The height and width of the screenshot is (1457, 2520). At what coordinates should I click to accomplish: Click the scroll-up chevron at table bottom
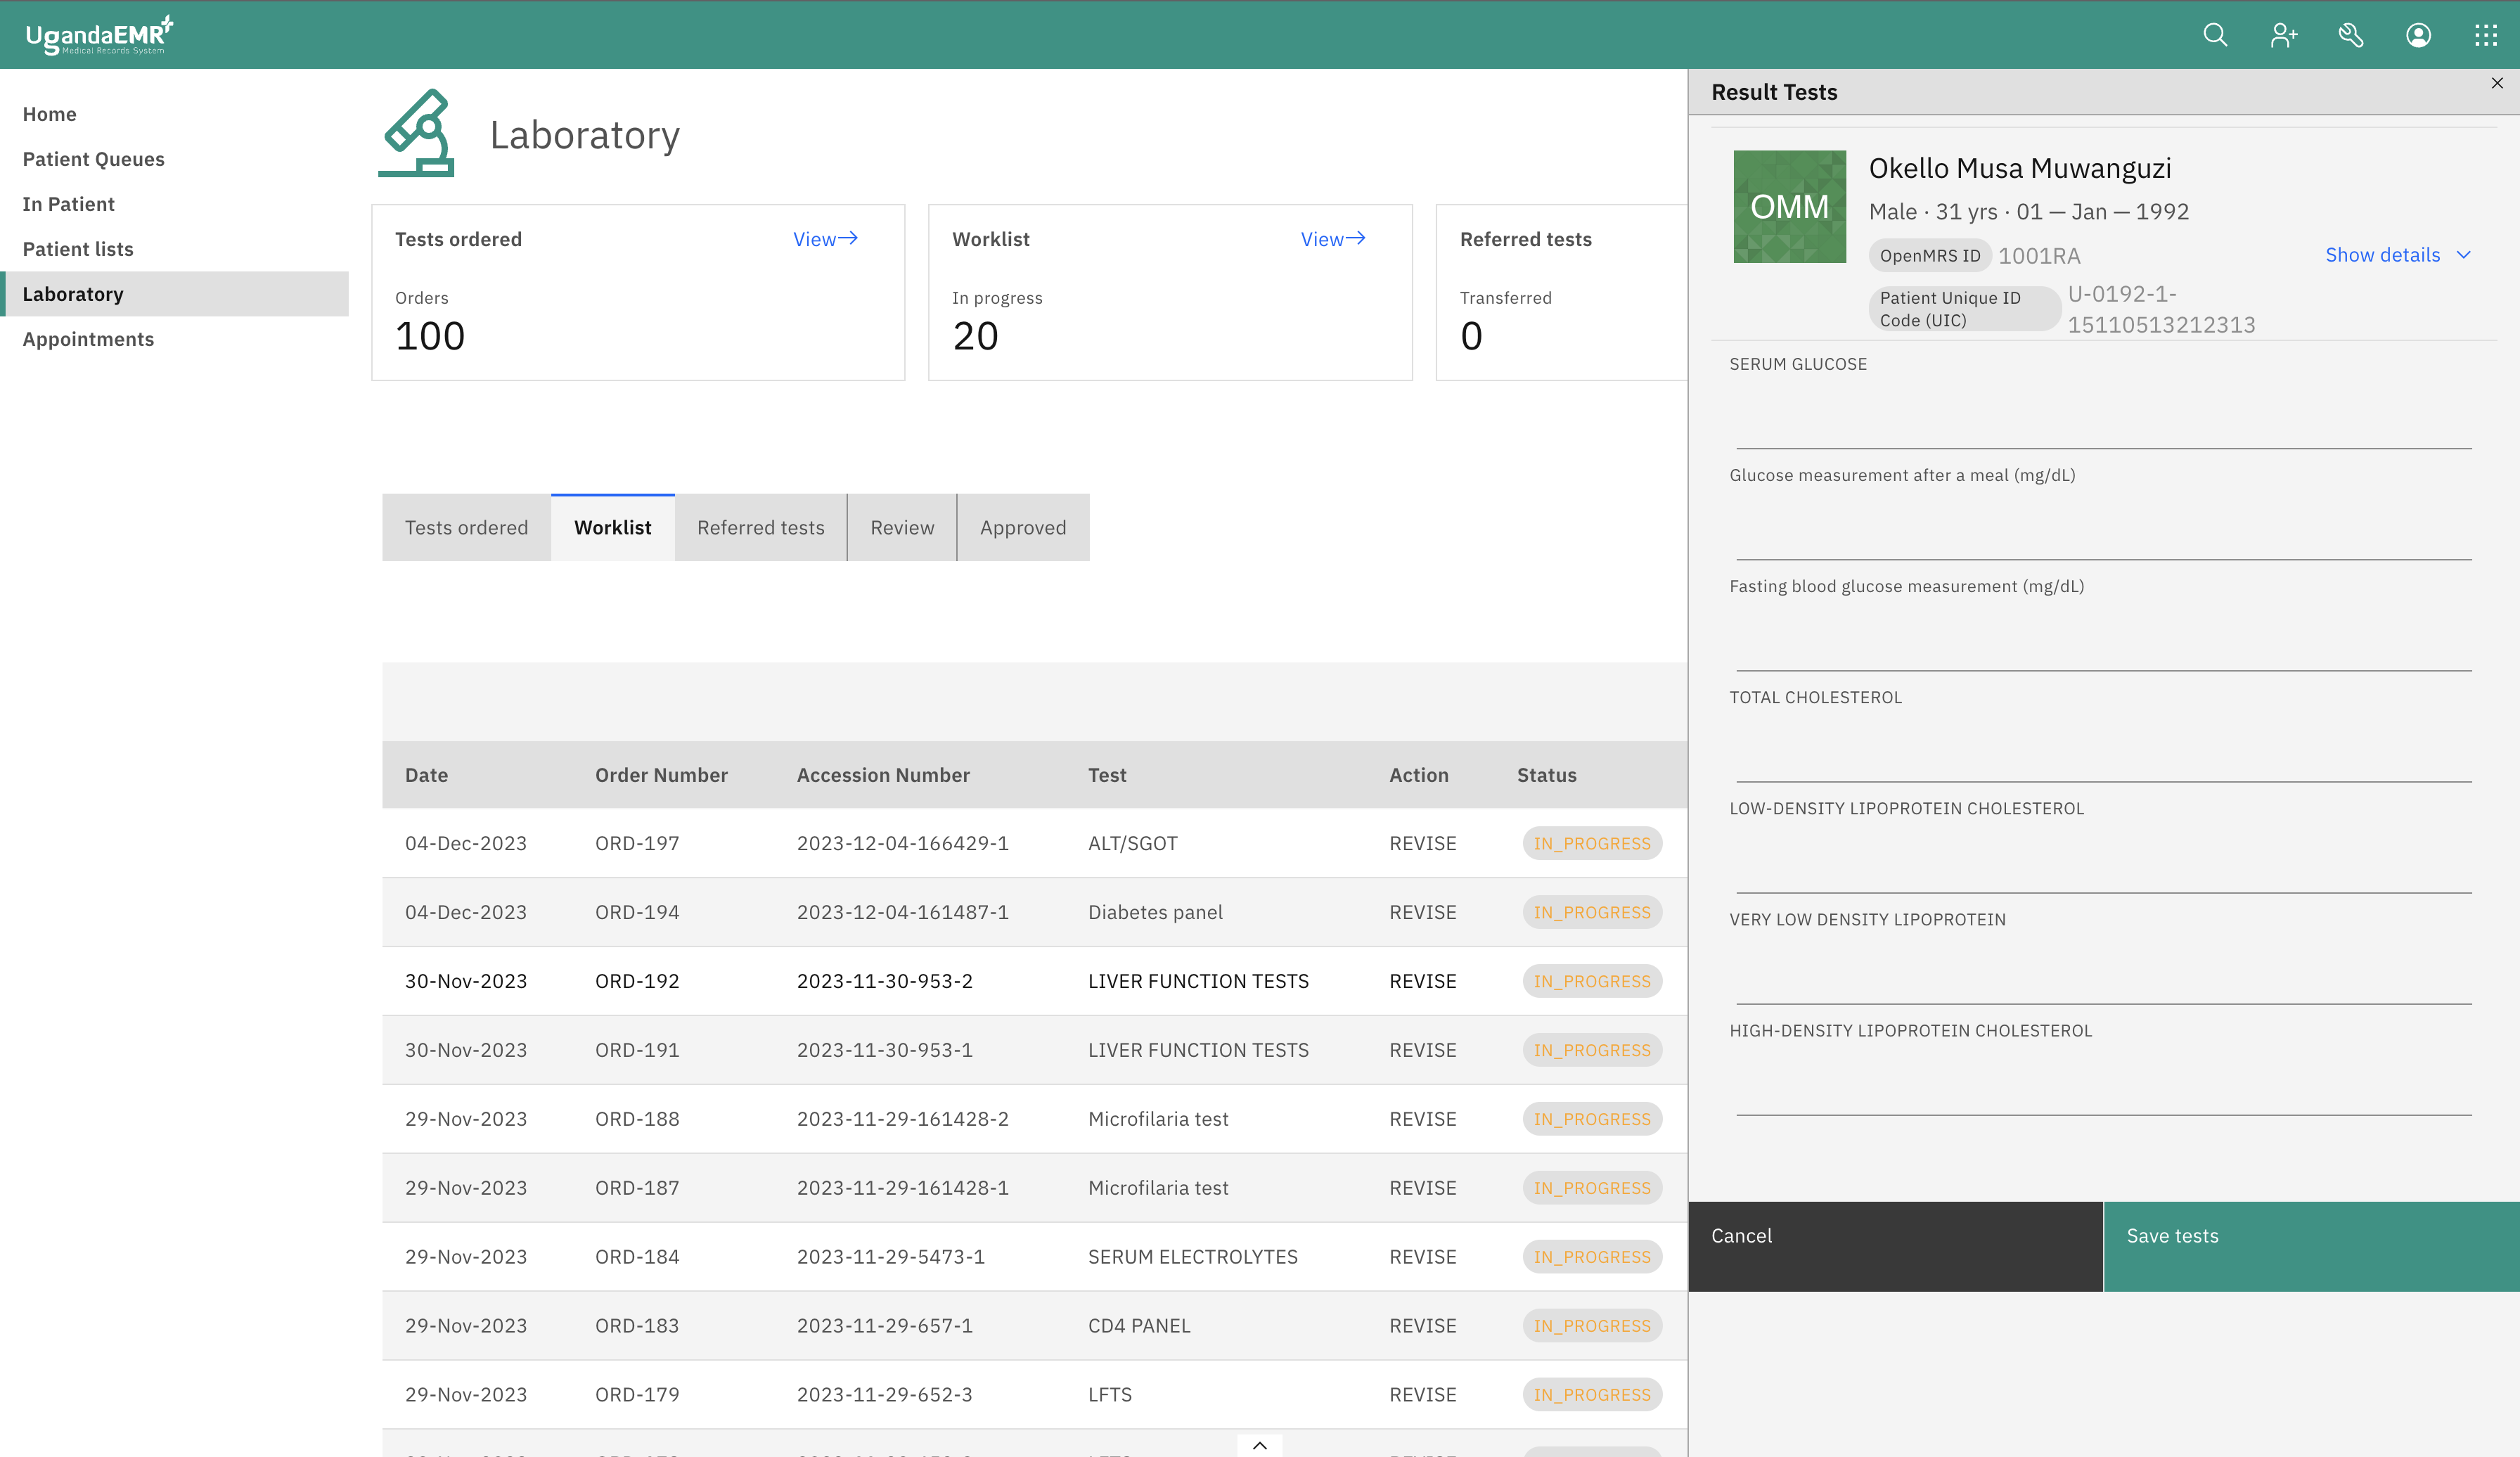pos(1259,1445)
